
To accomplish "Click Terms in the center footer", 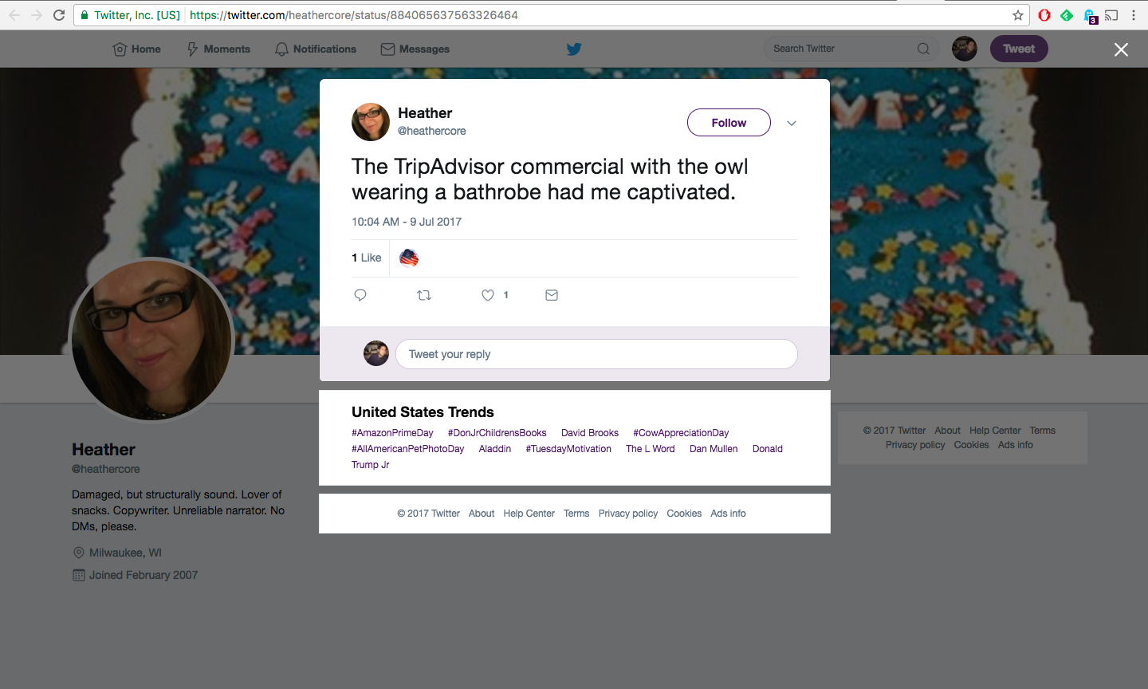I will click(x=576, y=514).
